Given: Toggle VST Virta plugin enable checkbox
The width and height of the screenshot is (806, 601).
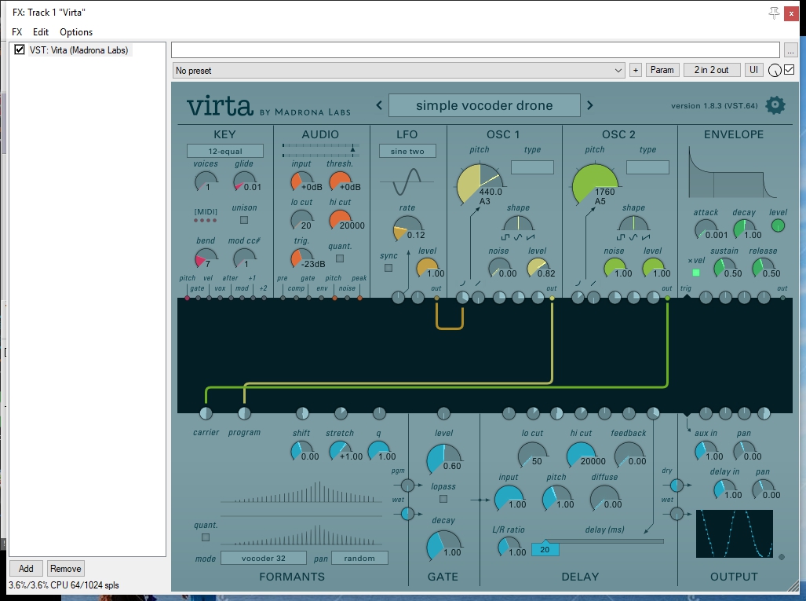Looking at the screenshot, I should coord(20,50).
